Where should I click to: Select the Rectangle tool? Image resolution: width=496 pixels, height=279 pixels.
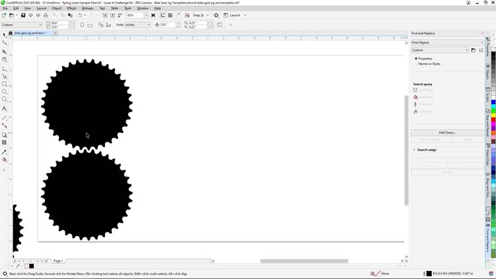pyautogui.click(x=5, y=84)
